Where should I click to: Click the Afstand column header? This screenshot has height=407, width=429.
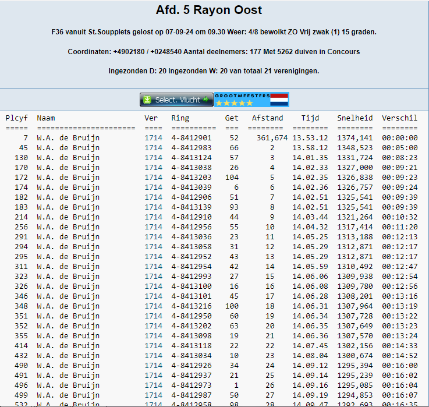pos(268,118)
